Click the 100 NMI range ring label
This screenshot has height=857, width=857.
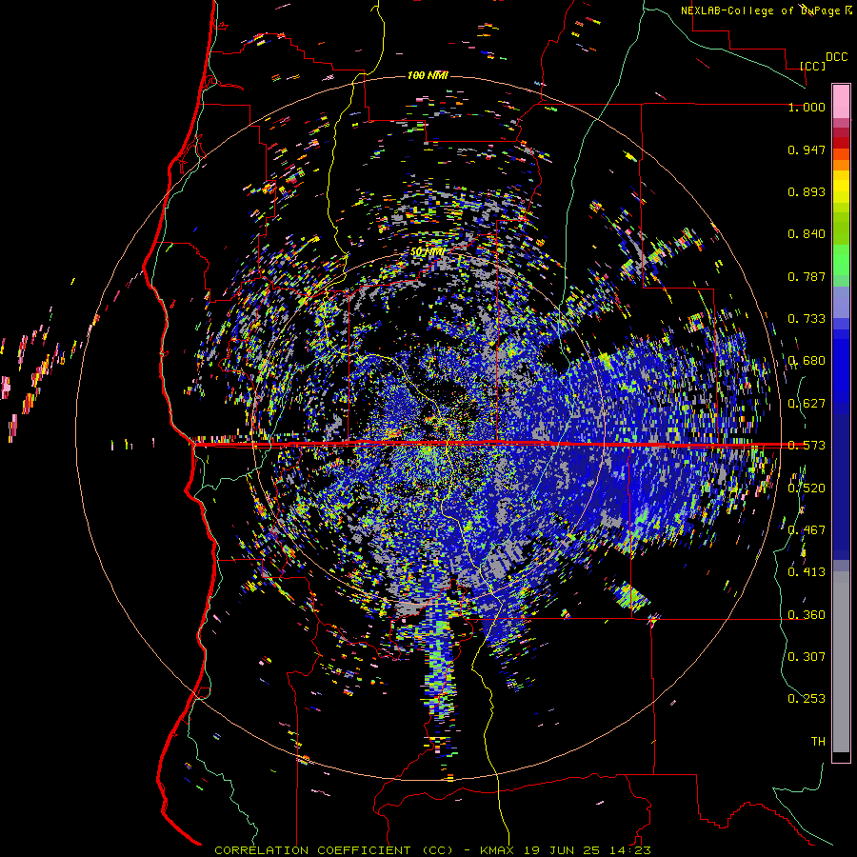(428, 75)
